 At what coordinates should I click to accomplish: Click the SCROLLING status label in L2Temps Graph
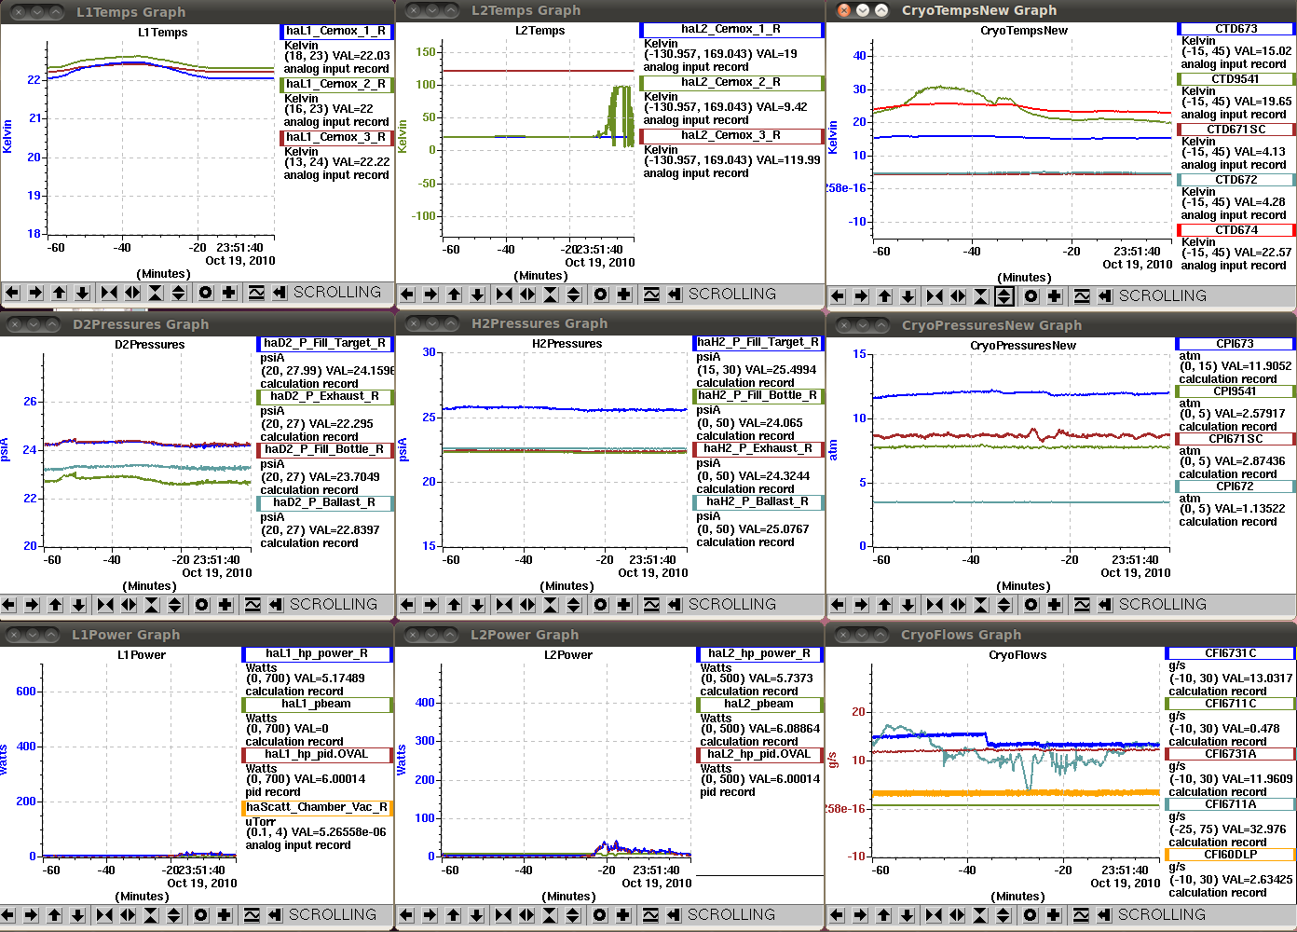click(x=732, y=295)
